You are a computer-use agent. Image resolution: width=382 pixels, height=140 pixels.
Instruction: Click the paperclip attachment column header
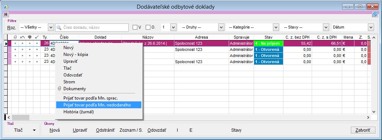pos(15,38)
